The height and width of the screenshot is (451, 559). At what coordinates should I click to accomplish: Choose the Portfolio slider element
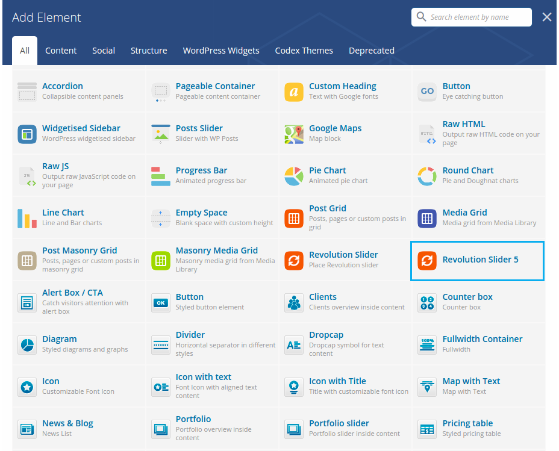(x=339, y=423)
